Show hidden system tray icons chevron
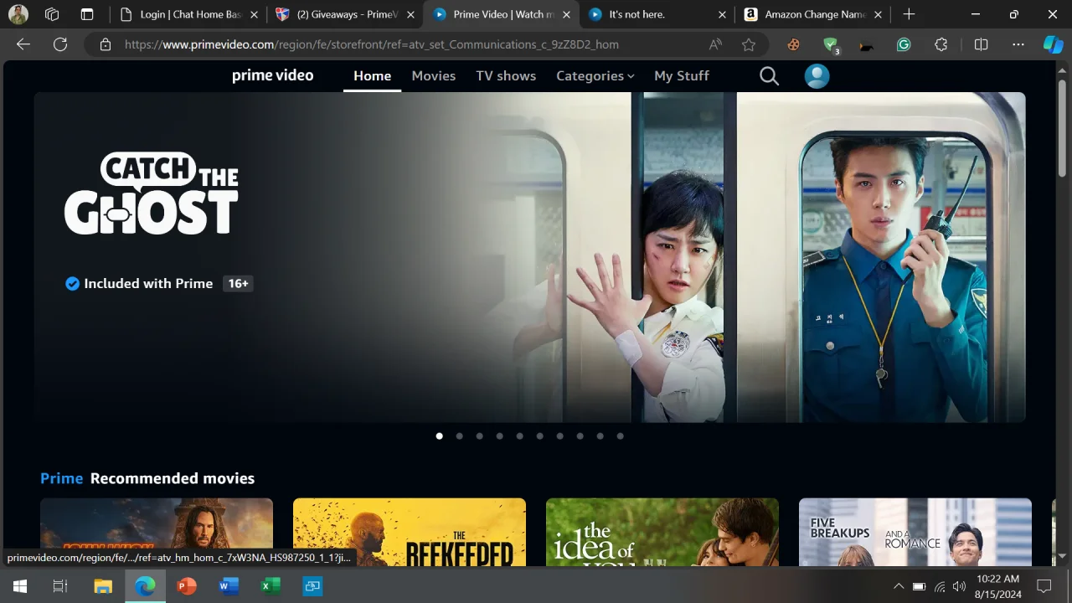This screenshot has height=603, width=1072. 899,586
